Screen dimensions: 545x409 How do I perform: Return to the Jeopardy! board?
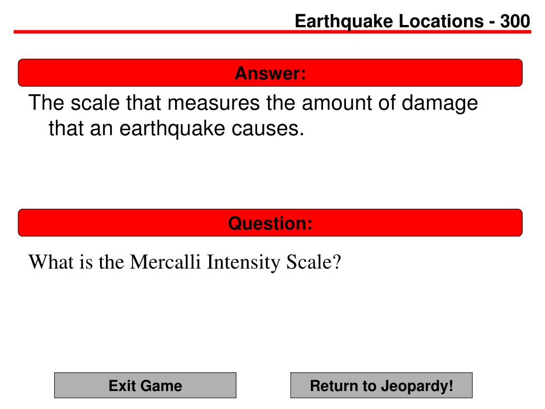381,386
